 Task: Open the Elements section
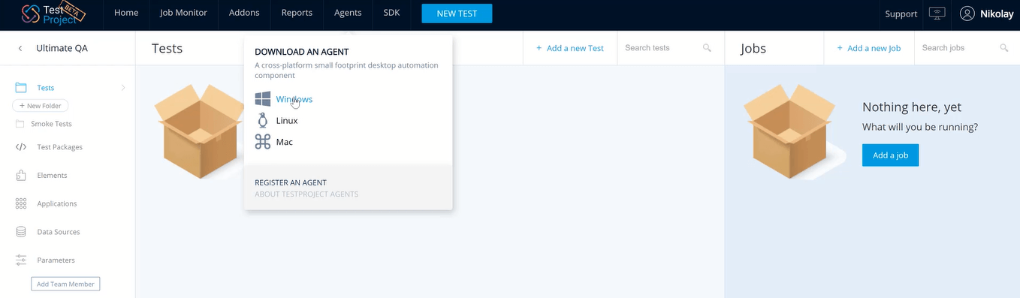click(52, 176)
